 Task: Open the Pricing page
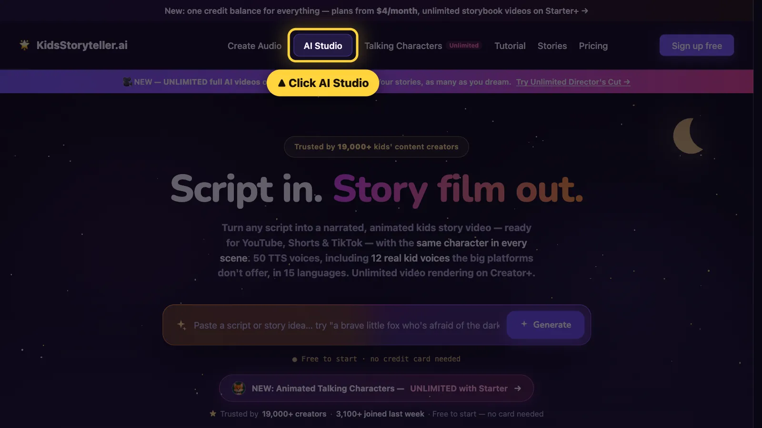click(x=593, y=46)
